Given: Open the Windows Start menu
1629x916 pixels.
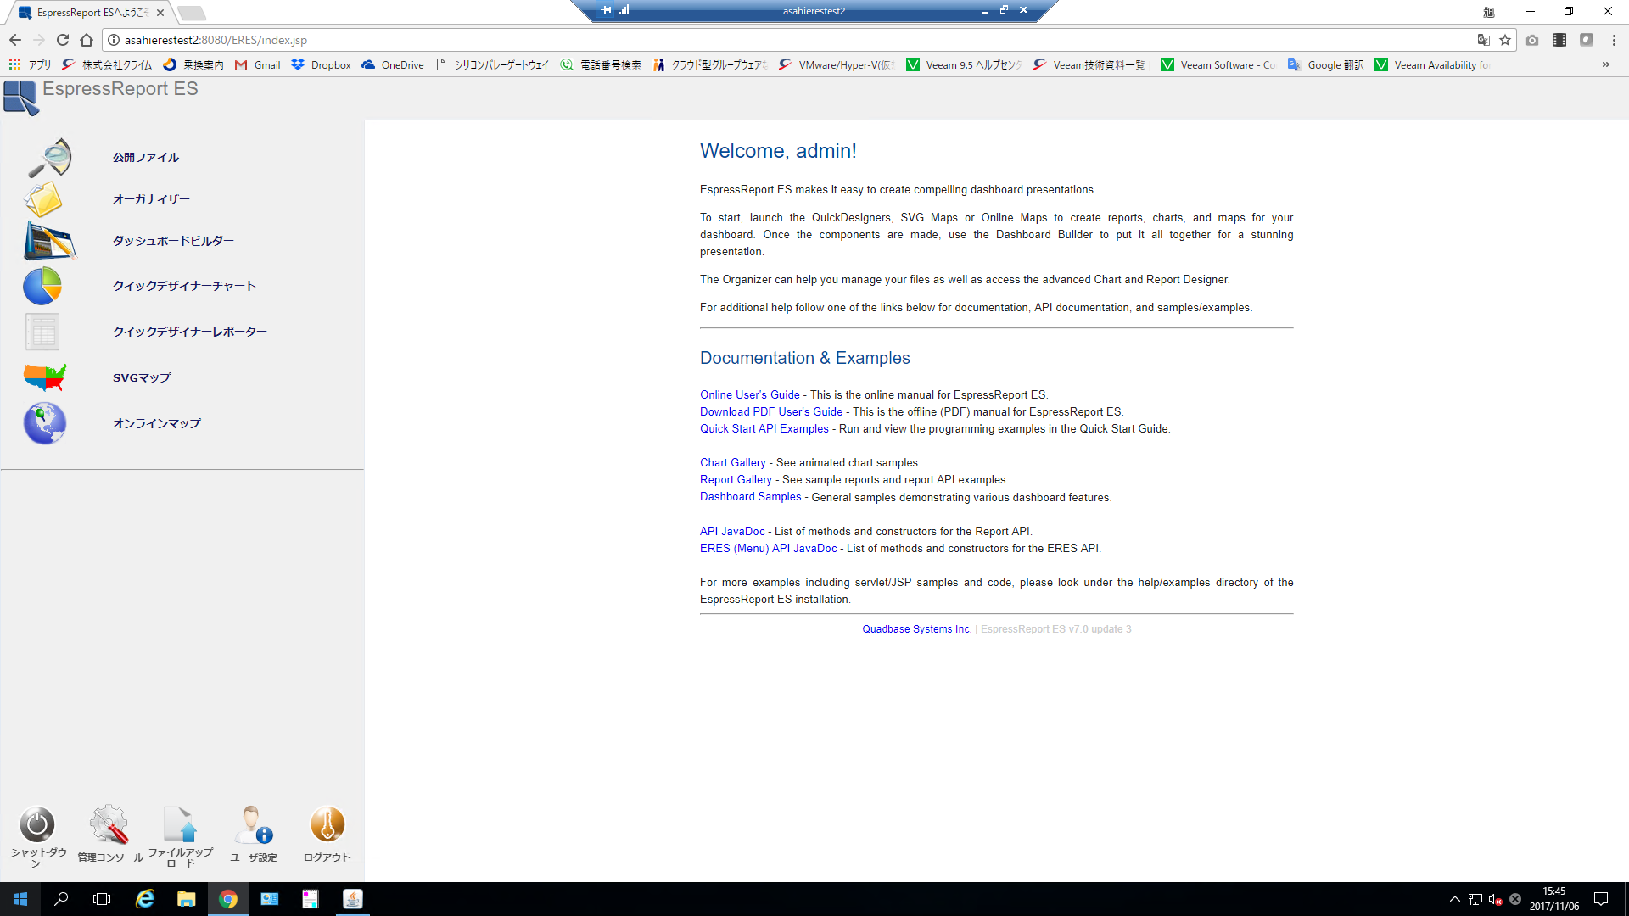Looking at the screenshot, I should pos(20,899).
